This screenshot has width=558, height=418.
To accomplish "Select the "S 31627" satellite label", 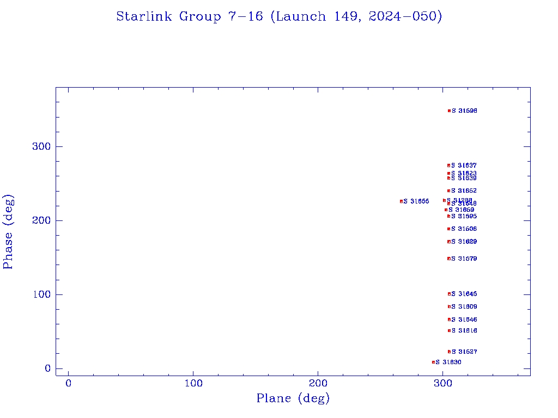I will tap(464, 352).
